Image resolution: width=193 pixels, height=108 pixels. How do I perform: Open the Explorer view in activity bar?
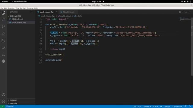pos(3,13)
